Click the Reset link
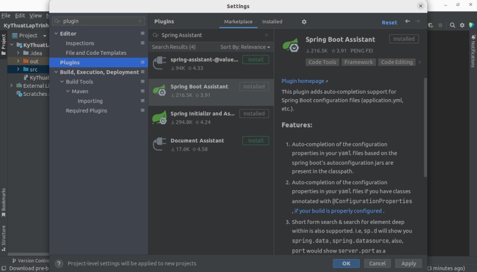The height and width of the screenshot is (272, 477). [389, 23]
